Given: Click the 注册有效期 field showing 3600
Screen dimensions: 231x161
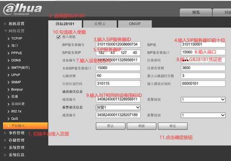Looking at the screenshot, I should click(x=203, y=68).
